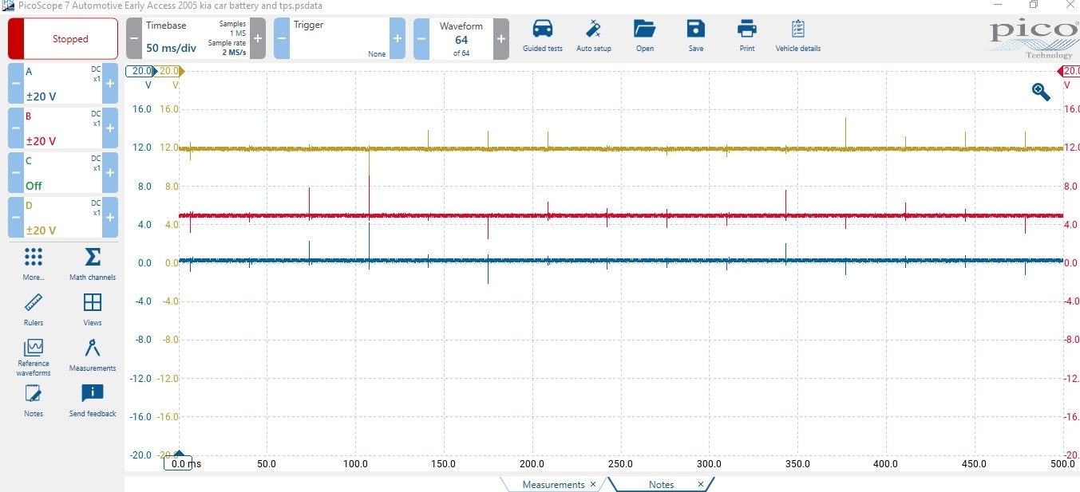Click the magnifier zoom icon on graph
The width and height of the screenshot is (1080, 492).
(x=1041, y=92)
